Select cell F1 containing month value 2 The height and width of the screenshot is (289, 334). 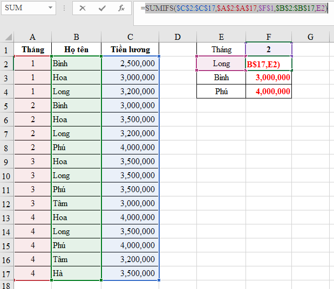[x=268, y=50]
